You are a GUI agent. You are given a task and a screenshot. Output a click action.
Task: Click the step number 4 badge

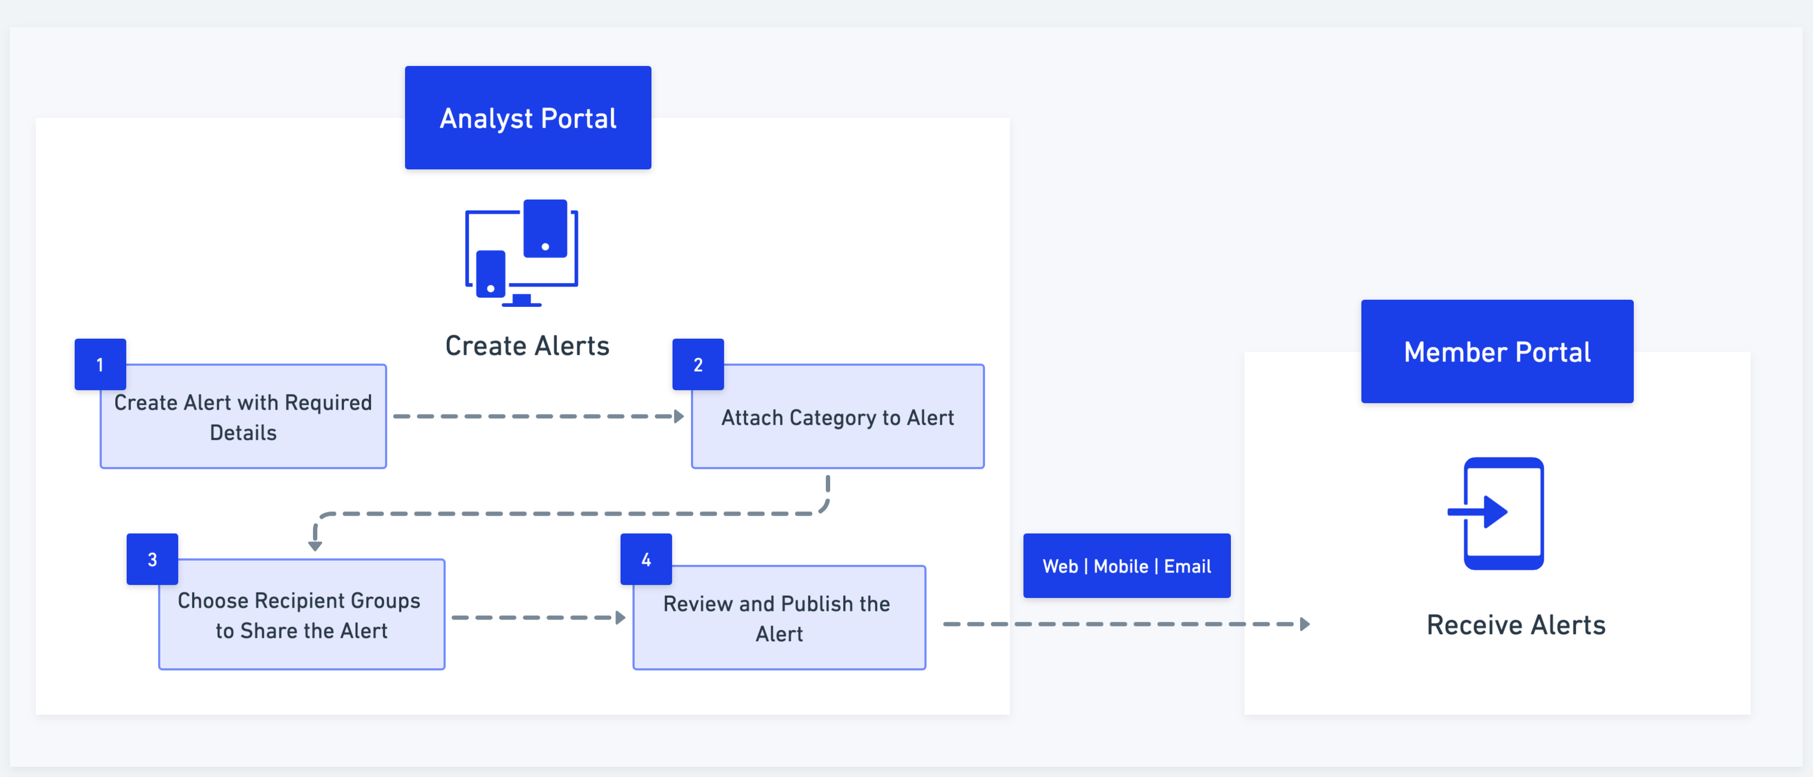point(645,559)
